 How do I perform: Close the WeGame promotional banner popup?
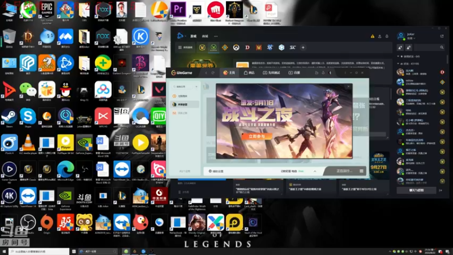tap(348, 87)
